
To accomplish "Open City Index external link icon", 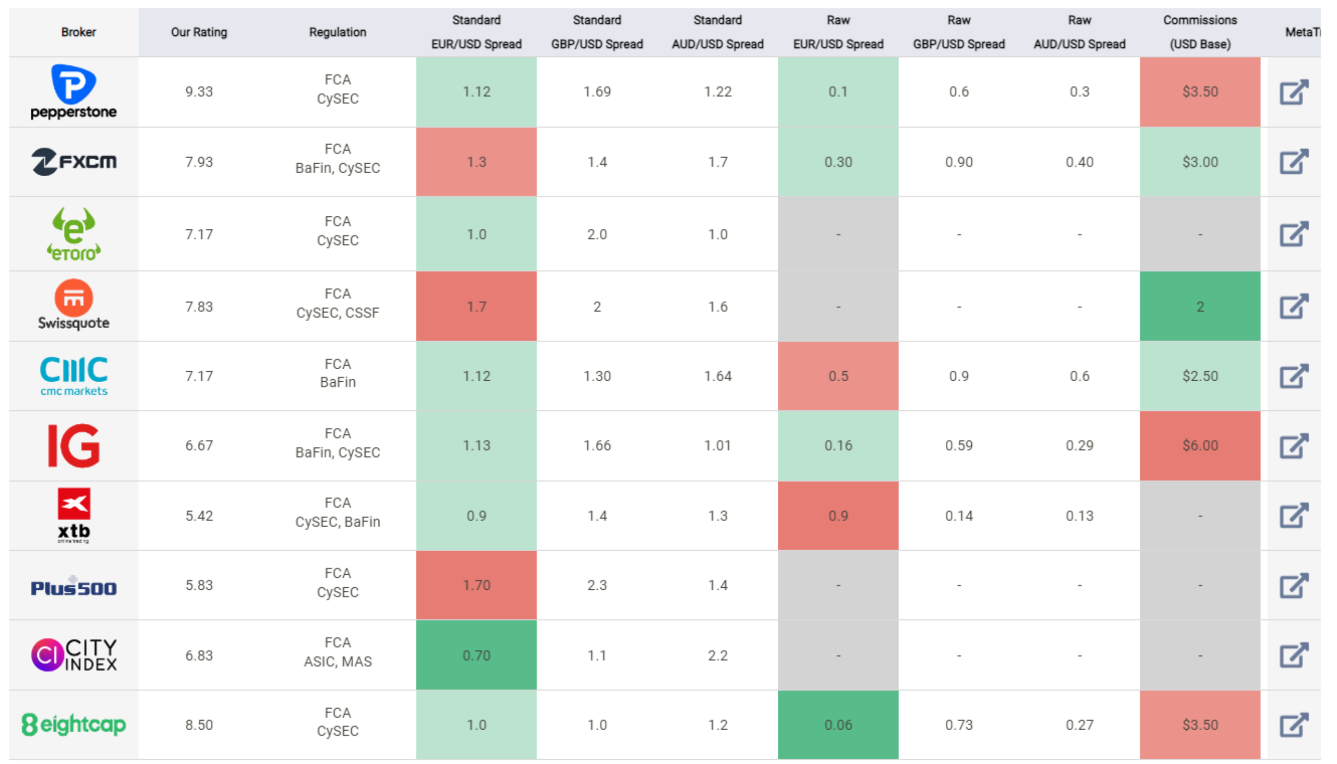I will [1293, 655].
